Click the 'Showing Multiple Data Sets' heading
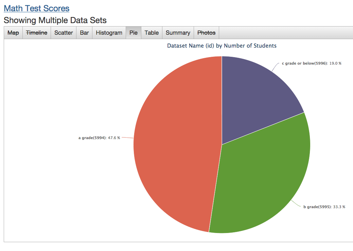Image resolution: width=353 pixels, height=251 pixels. click(55, 20)
